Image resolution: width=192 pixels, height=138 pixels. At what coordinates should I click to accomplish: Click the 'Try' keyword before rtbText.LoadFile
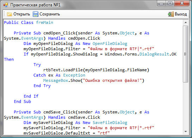click(37, 65)
